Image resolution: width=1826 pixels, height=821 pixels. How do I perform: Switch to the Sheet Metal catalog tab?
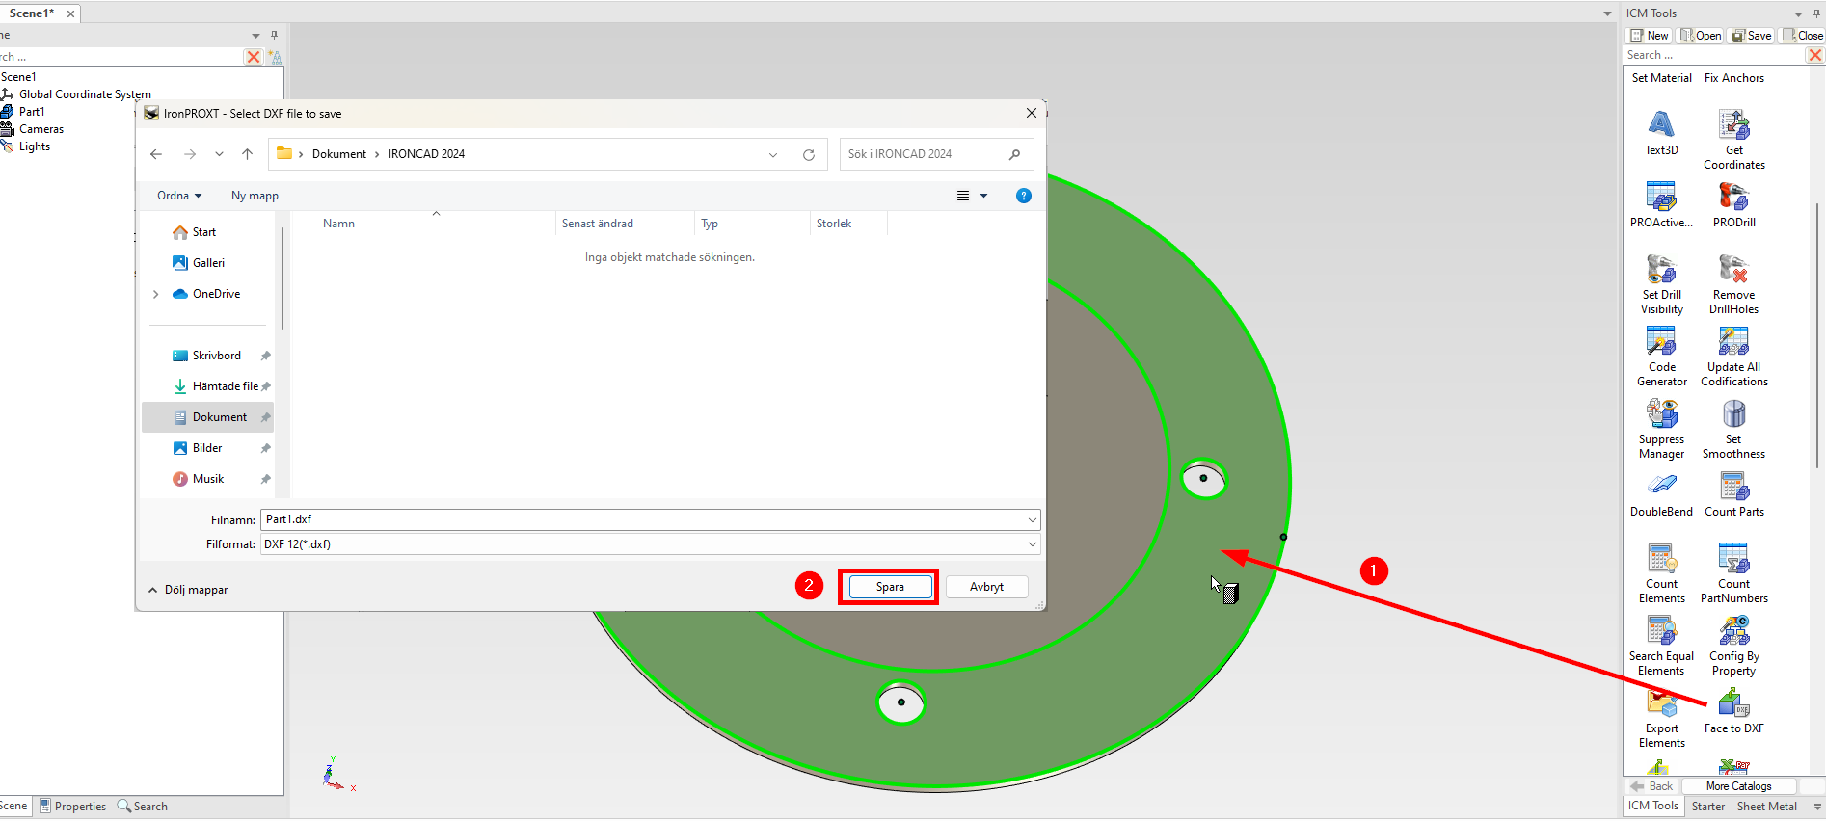(1766, 807)
